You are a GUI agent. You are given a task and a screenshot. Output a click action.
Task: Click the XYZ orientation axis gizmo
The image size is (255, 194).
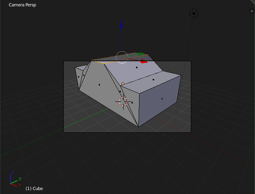tap(14, 181)
